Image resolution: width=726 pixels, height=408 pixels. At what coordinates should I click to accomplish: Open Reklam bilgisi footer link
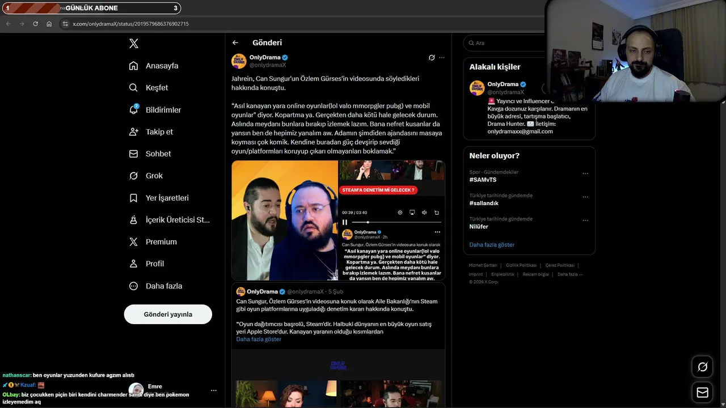coord(536,274)
